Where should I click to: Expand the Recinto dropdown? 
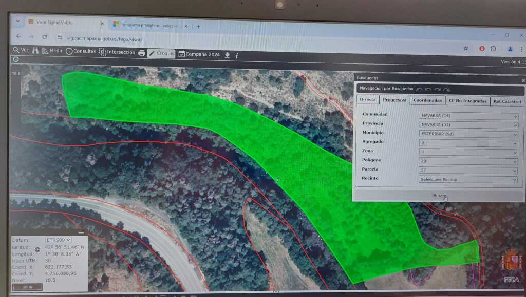pyautogui.click(x=468, y=180)
